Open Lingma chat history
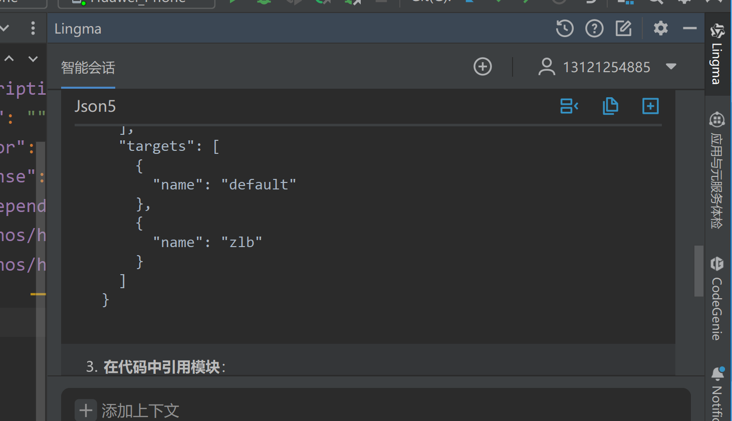Screen dimensions: 732x421 click(x=565, y=29)
